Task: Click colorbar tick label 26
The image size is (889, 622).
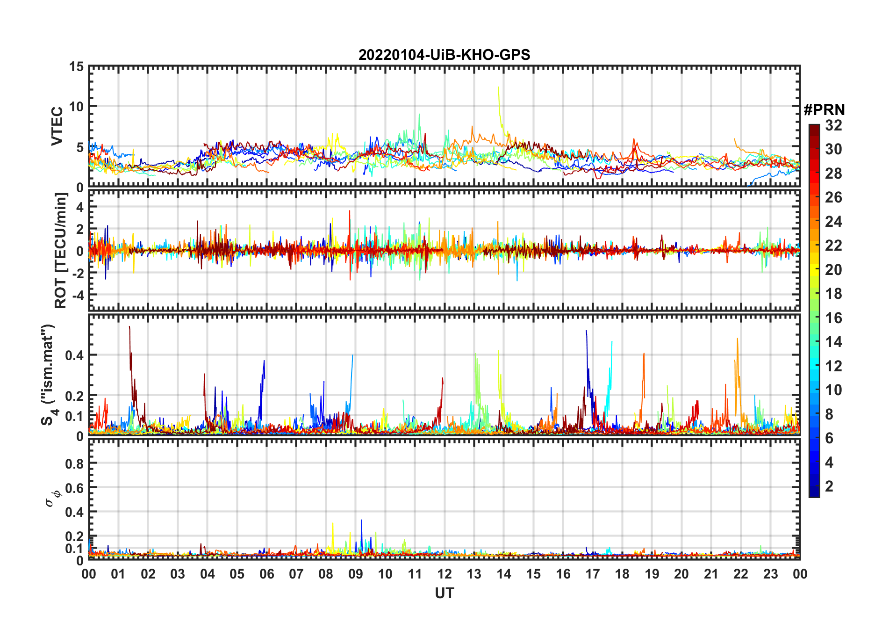Action: (834, 197)
